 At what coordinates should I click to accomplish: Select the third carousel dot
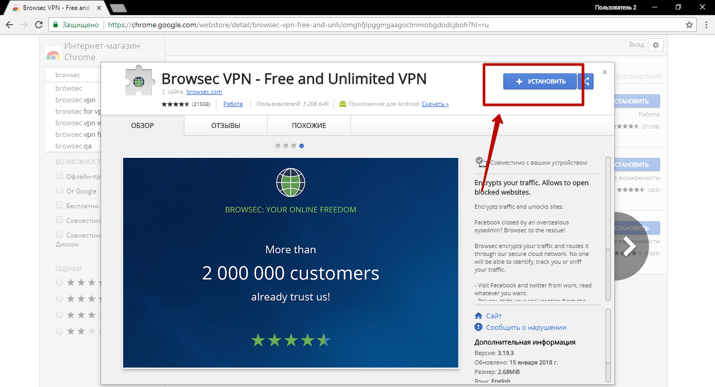pos(294,146)
